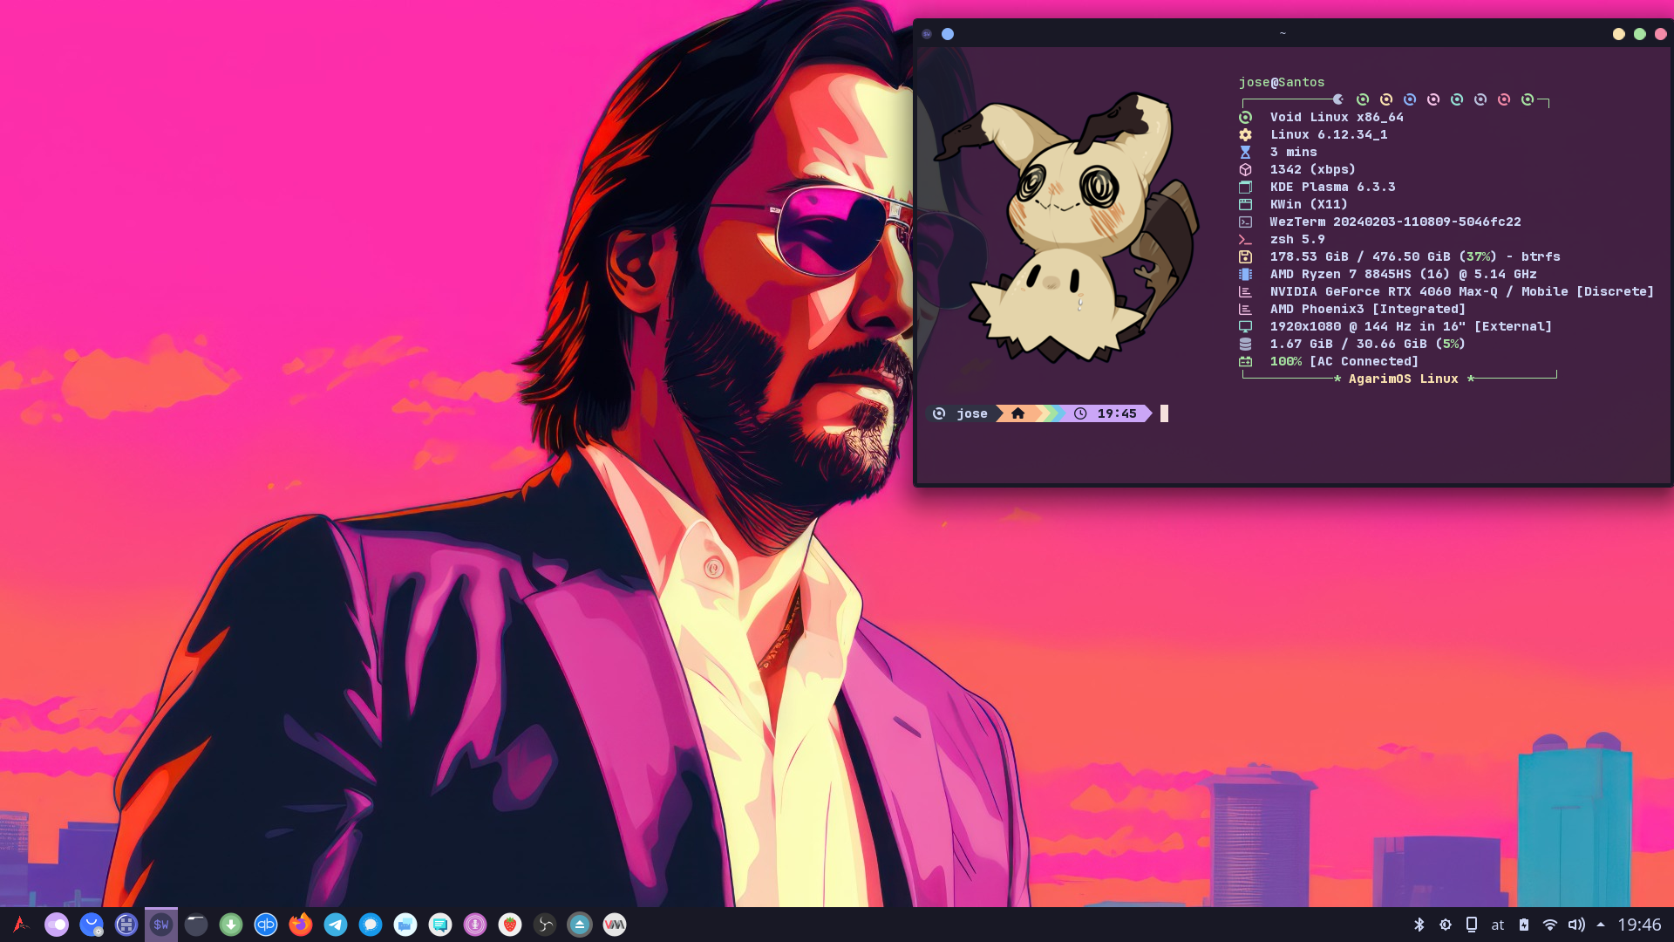Click the 'Void Linux x86_64' line
The height and width of the screenshot is (942, 1674).
click(1337, 117)
